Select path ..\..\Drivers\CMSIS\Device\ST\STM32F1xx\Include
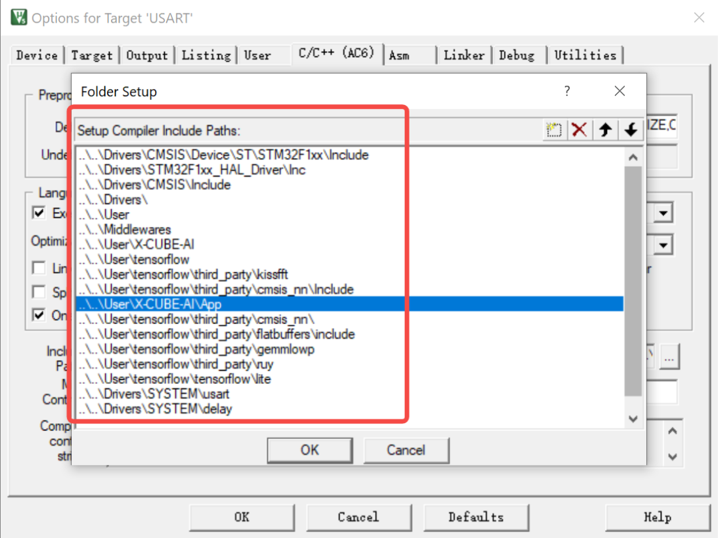718x538 pixels. (350, 155)
